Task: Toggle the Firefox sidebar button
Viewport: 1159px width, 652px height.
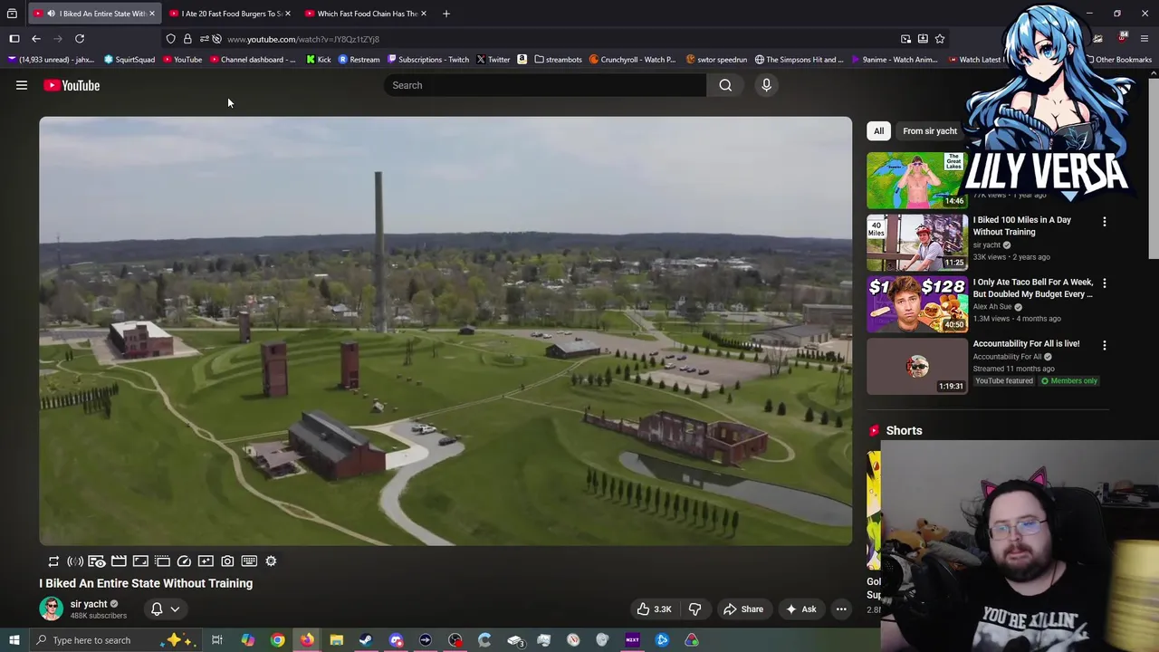Action: (14, 39)
